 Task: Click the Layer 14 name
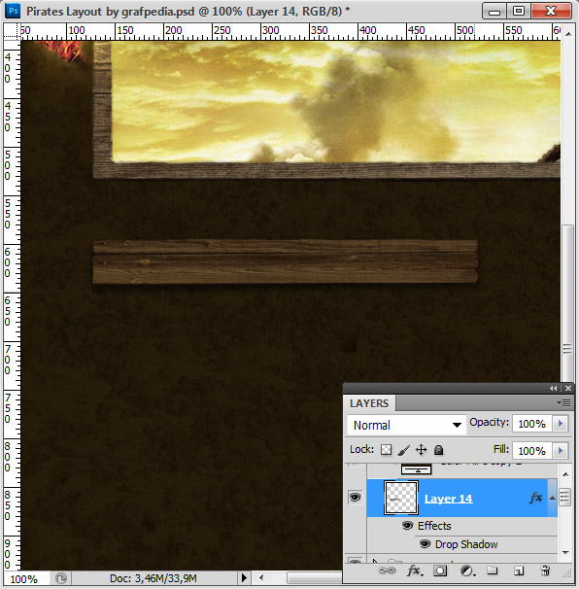tap(448, 499)
